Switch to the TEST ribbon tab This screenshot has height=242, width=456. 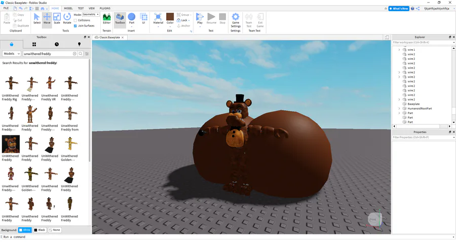pos(81,9)
